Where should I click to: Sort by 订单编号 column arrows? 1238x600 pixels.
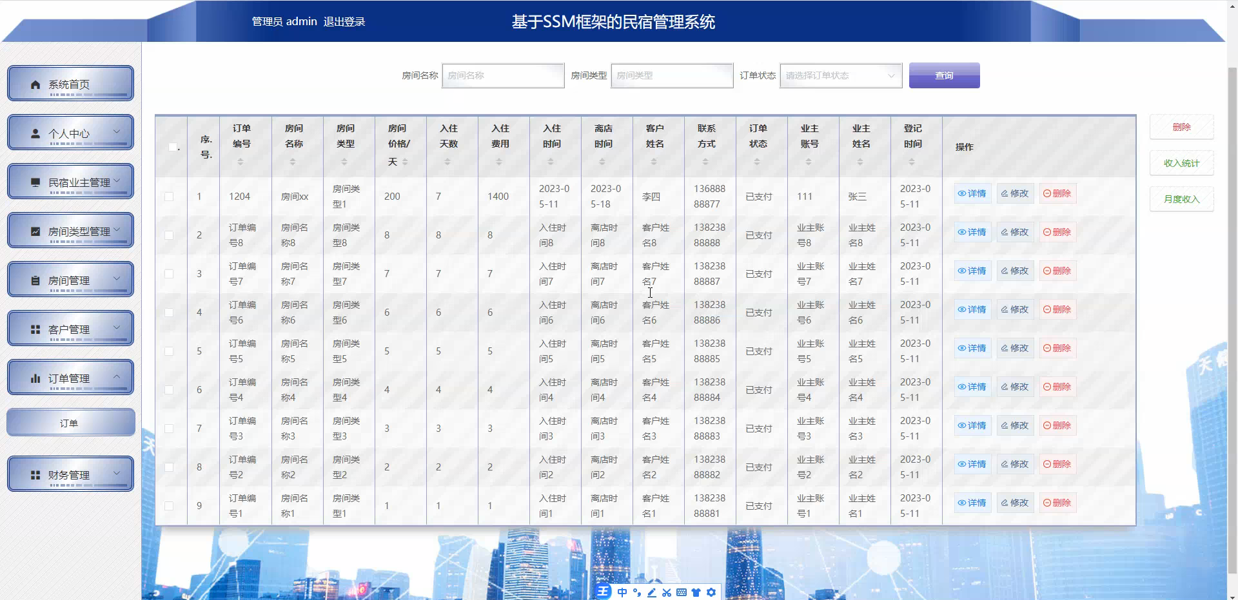(x=241, y=162)
